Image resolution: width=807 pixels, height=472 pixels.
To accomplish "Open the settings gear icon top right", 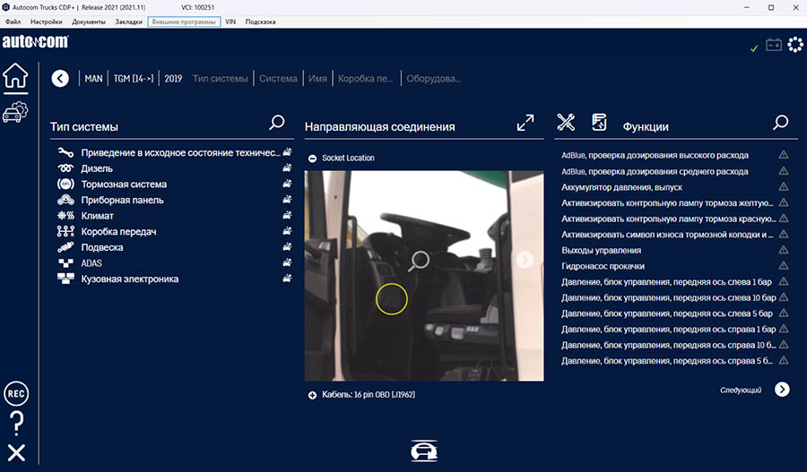I will click(795, 45).
